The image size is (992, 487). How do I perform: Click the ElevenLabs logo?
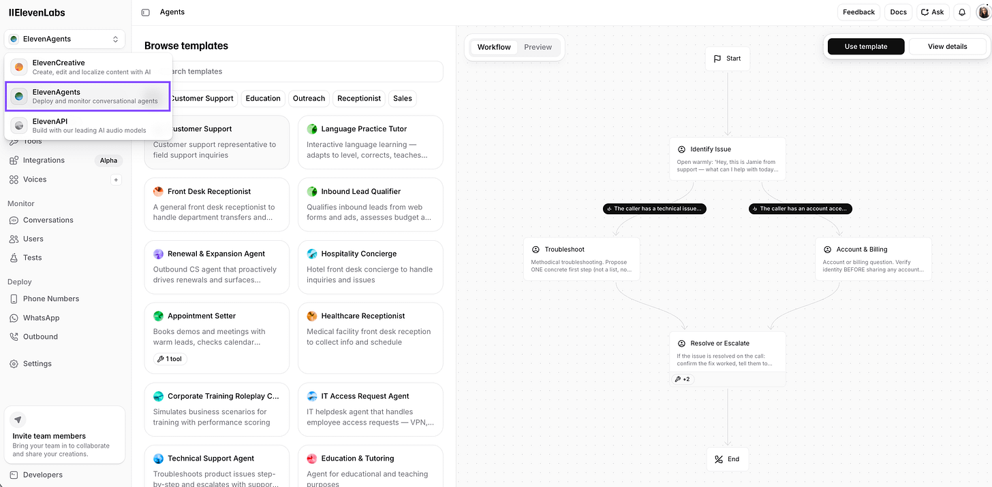tap(35, 12)
